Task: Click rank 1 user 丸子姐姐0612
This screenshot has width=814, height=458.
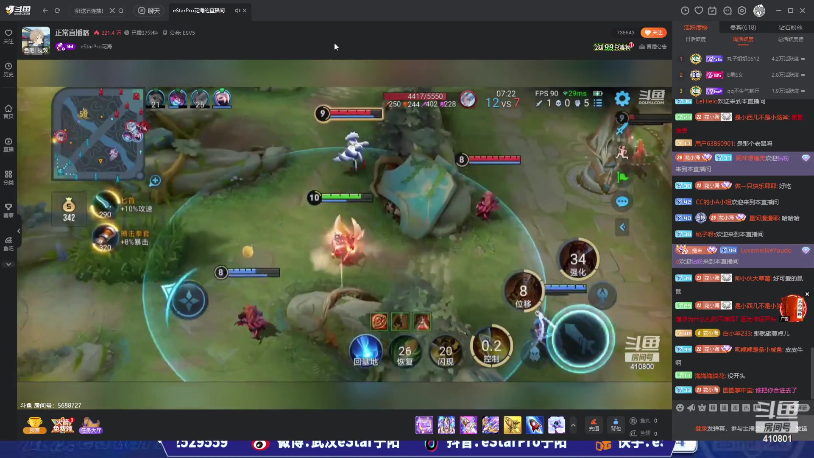Action: [x=743, y=59]
